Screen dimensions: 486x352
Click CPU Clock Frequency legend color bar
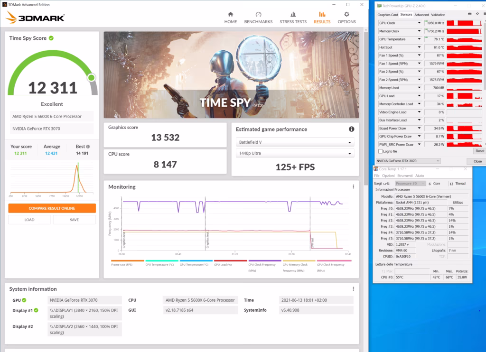tap(265, 260)
